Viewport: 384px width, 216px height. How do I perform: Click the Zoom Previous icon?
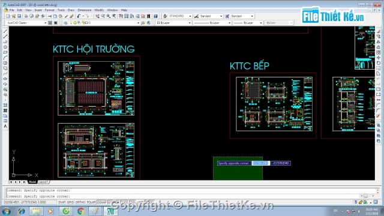pyautogui.click(x=114, y=16)
